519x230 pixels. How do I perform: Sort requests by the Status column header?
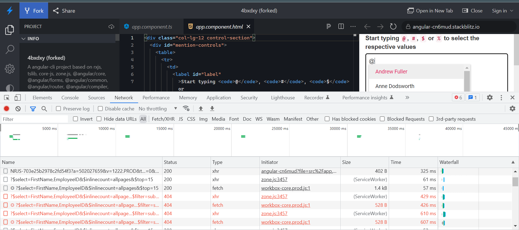[187, 162]
